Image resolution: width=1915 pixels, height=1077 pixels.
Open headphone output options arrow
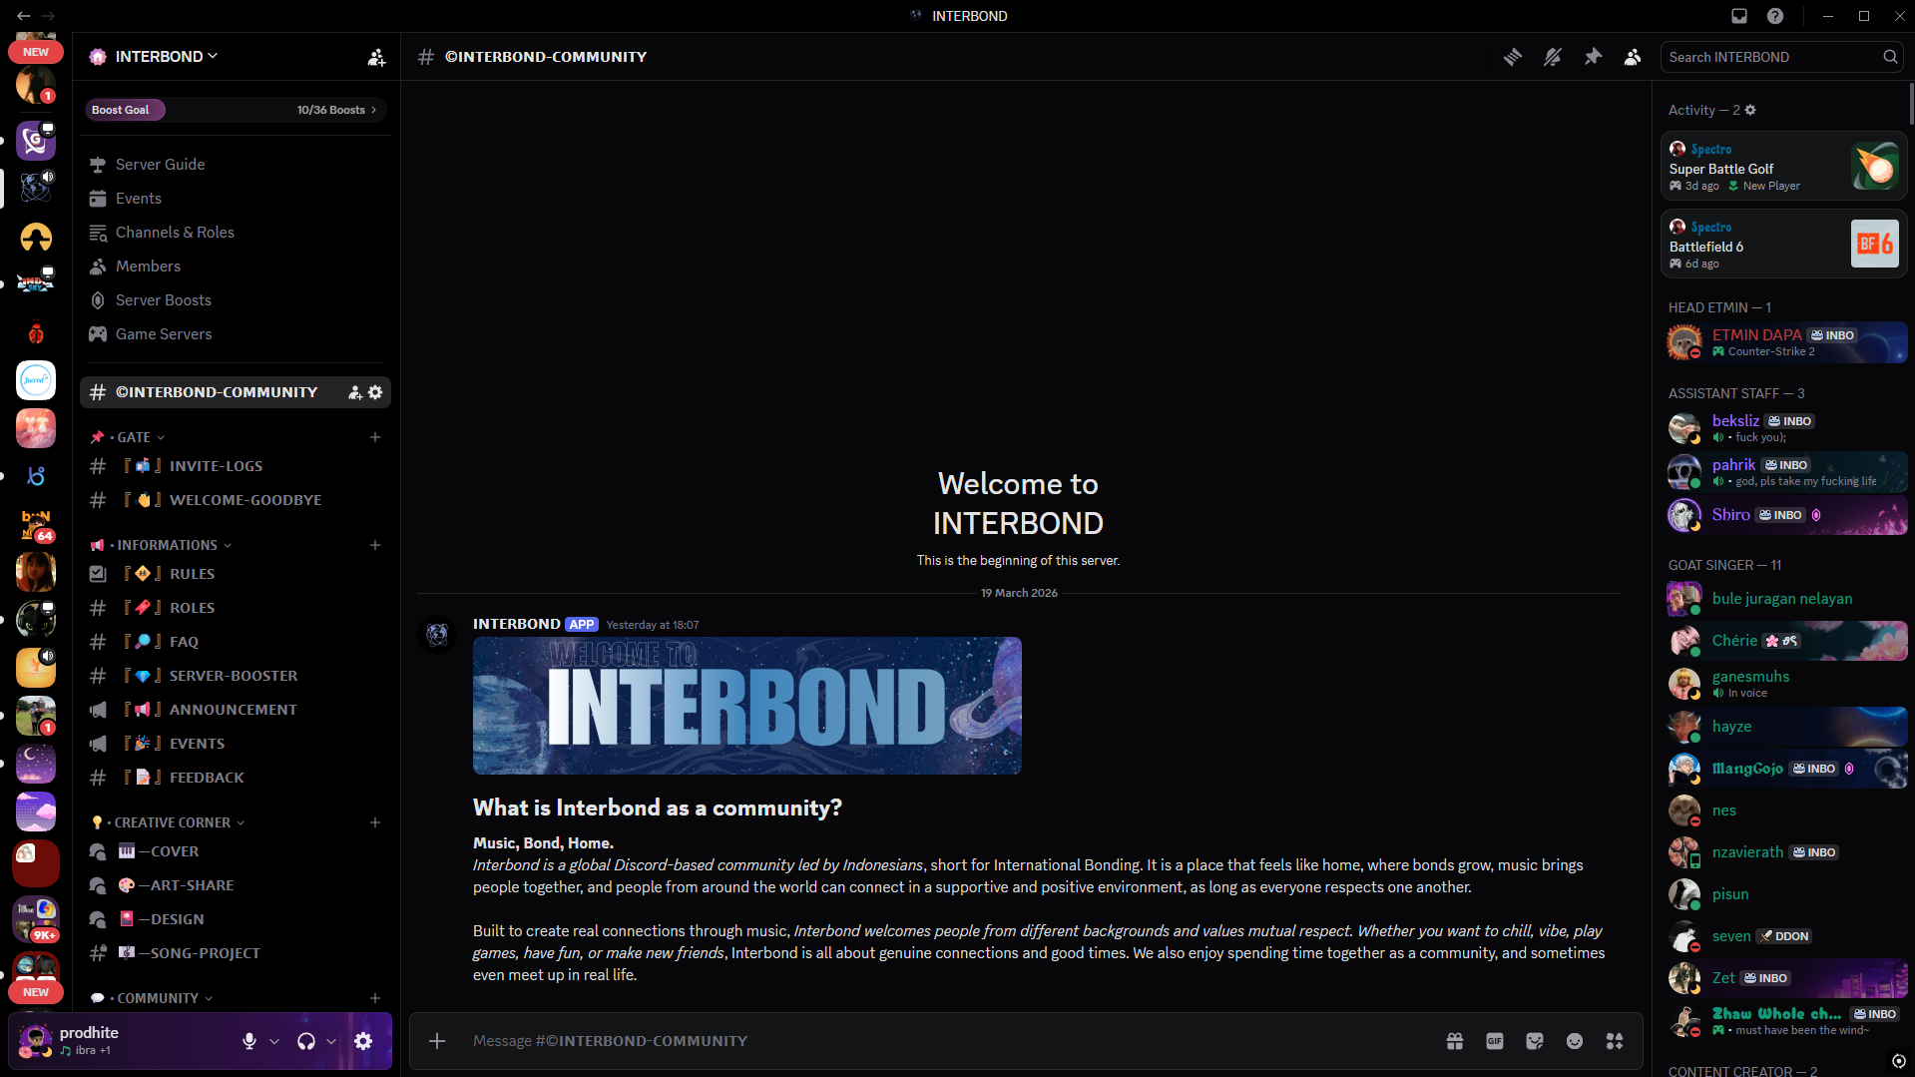tap(331, 1041)
